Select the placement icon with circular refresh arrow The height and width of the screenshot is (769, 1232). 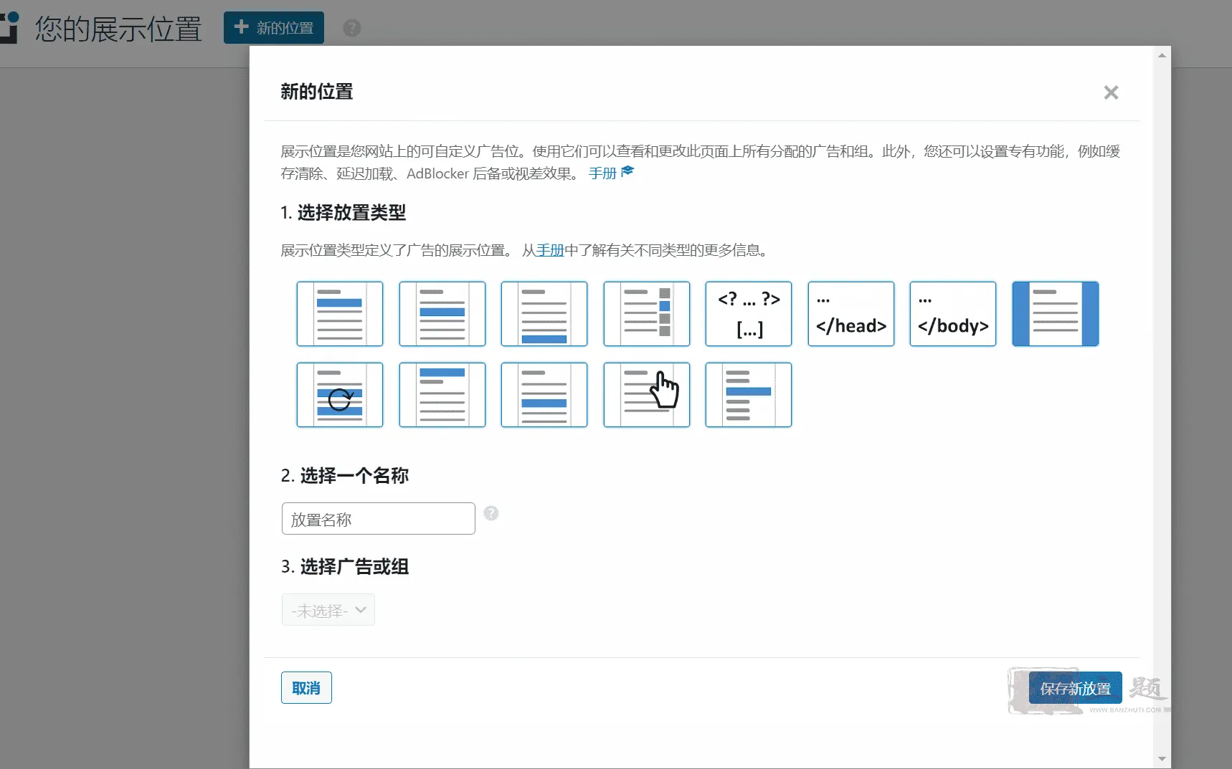click(340, 395)
